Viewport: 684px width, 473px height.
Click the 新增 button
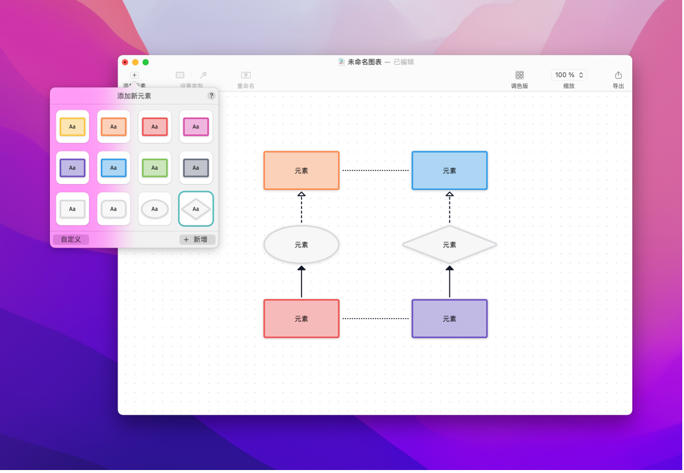click(x=197, y=239)
